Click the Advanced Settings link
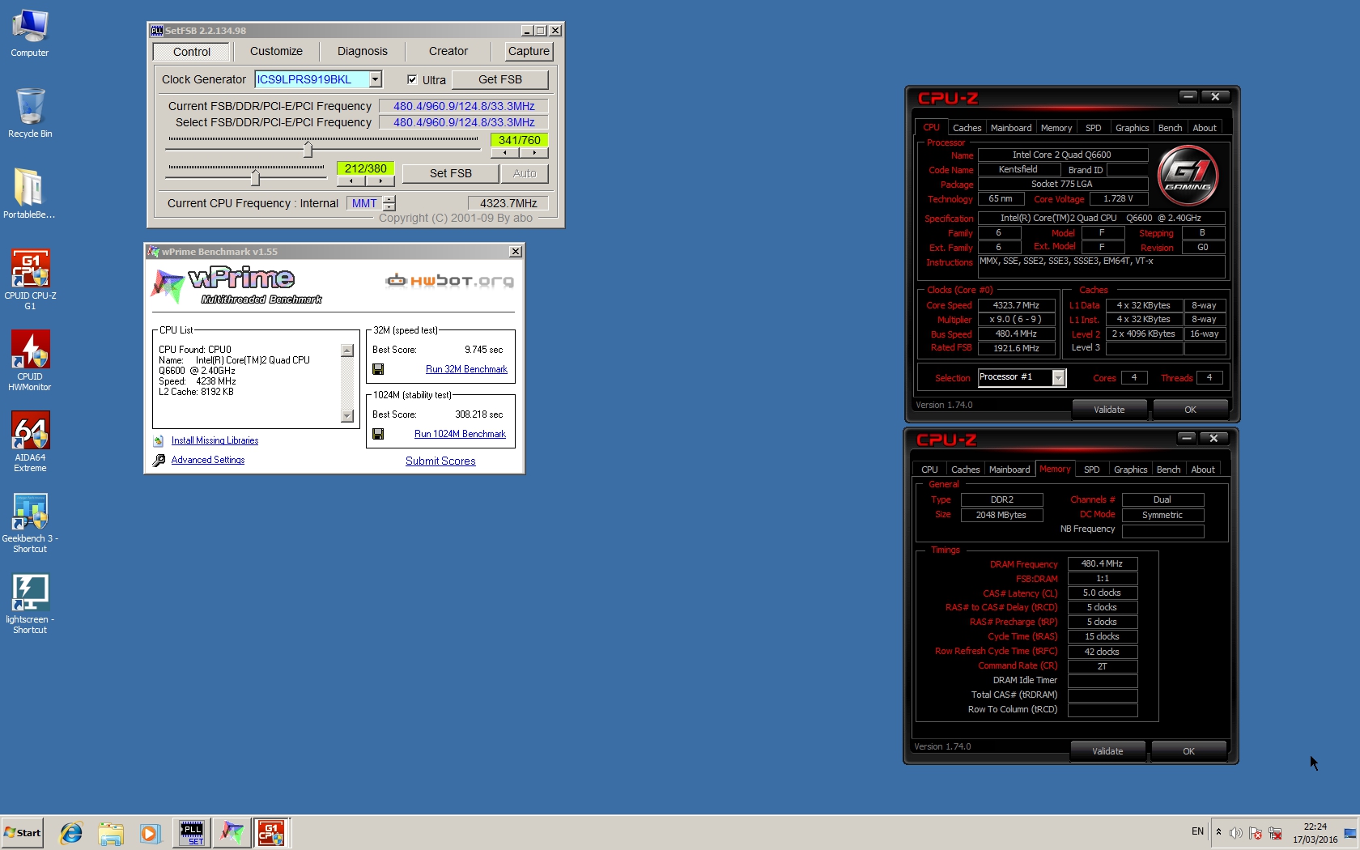Viewport: 1360px width, 850px height. (208, 460)
